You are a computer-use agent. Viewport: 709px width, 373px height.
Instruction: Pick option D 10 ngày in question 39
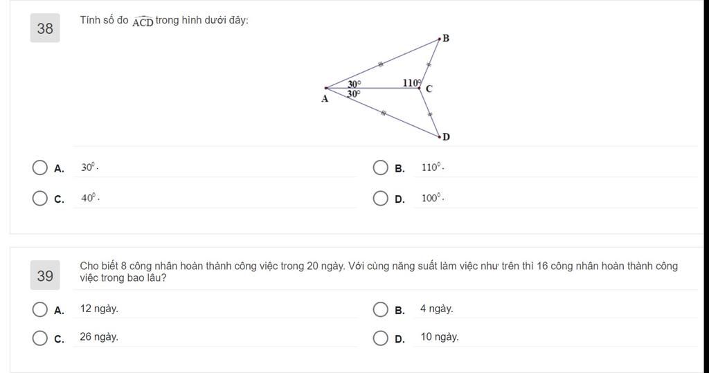click(380, 338)
